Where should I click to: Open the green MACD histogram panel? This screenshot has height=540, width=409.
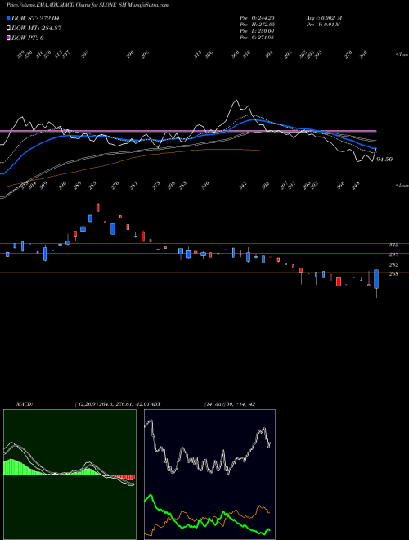(70, 475)
